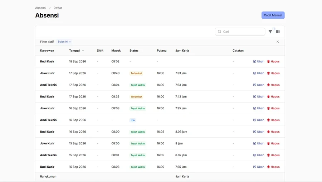
Task: Select the 8.07 jam cell
Action: tap(181, 155)
